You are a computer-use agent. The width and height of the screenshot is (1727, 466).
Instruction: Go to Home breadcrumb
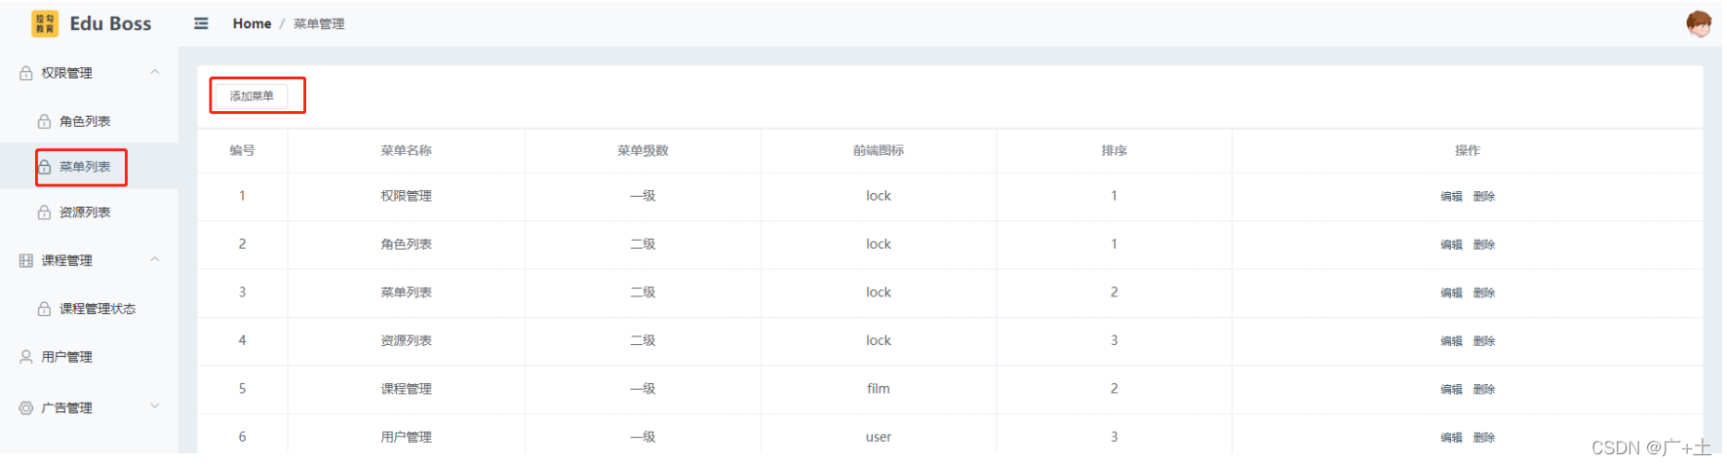click(252, 23)
